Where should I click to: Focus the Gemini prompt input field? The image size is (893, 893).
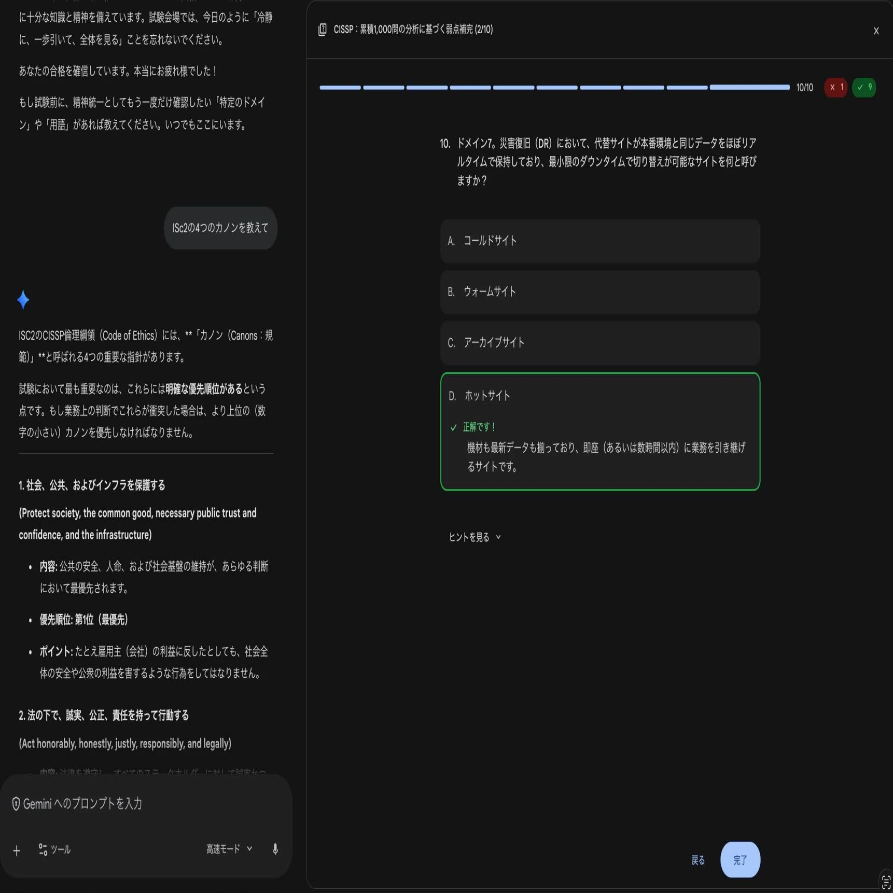(145, 804)
